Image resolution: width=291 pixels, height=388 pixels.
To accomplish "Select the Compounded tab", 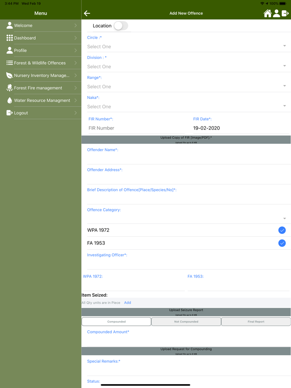I will pos(116,322).
